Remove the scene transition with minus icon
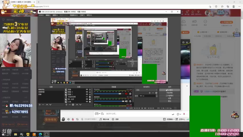The width and height of the screenshot is (243, 137). point(153,93)
